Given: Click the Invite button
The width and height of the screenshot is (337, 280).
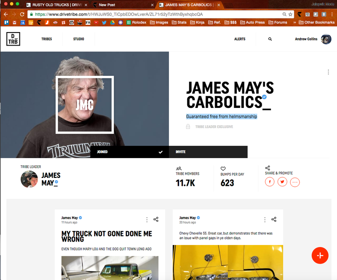Looking at the screenshot, I should [x=208, y=152].
